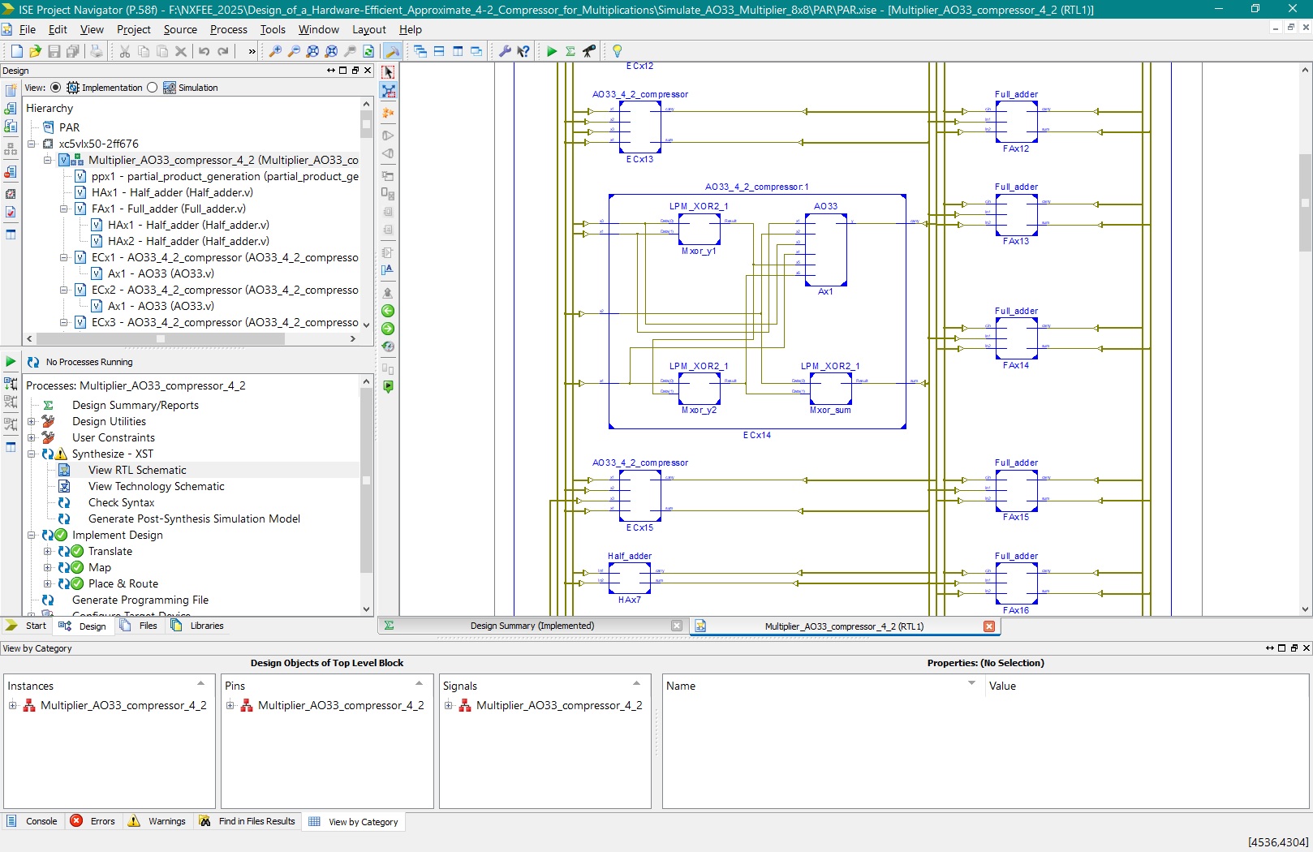
Task: Click the green Run play toolbar icon
Action: [x=552, y=51]
